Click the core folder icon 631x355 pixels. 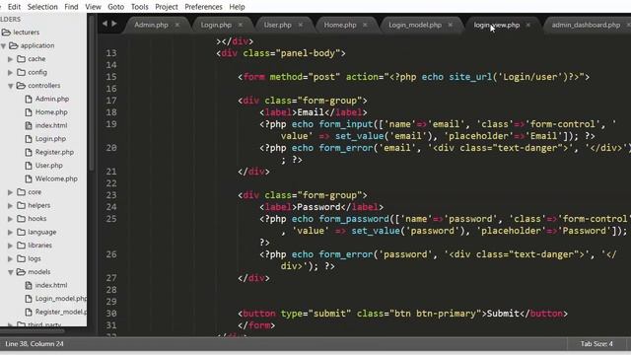coord(22,192)
